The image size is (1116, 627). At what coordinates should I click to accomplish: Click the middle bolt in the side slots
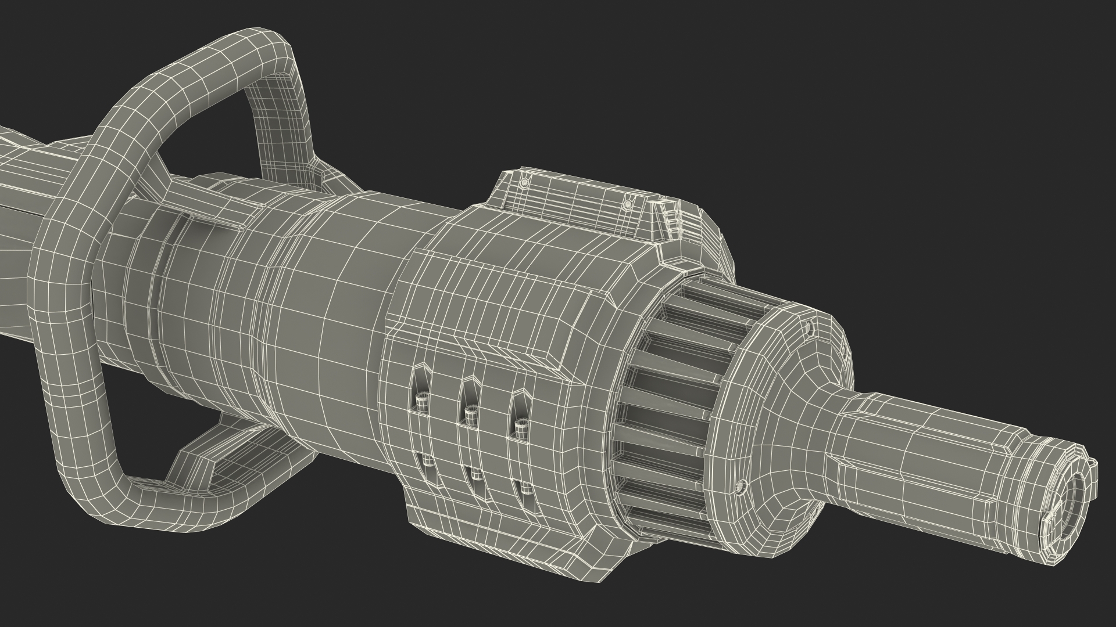click(x=471, y=416)
